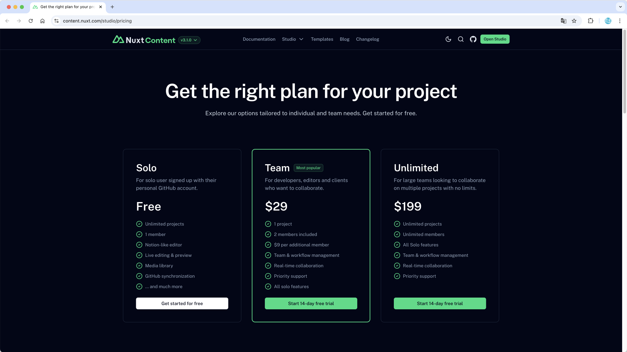627x352 pixels.
Task: Open Studio via green button icon
Action: point(495,39)
